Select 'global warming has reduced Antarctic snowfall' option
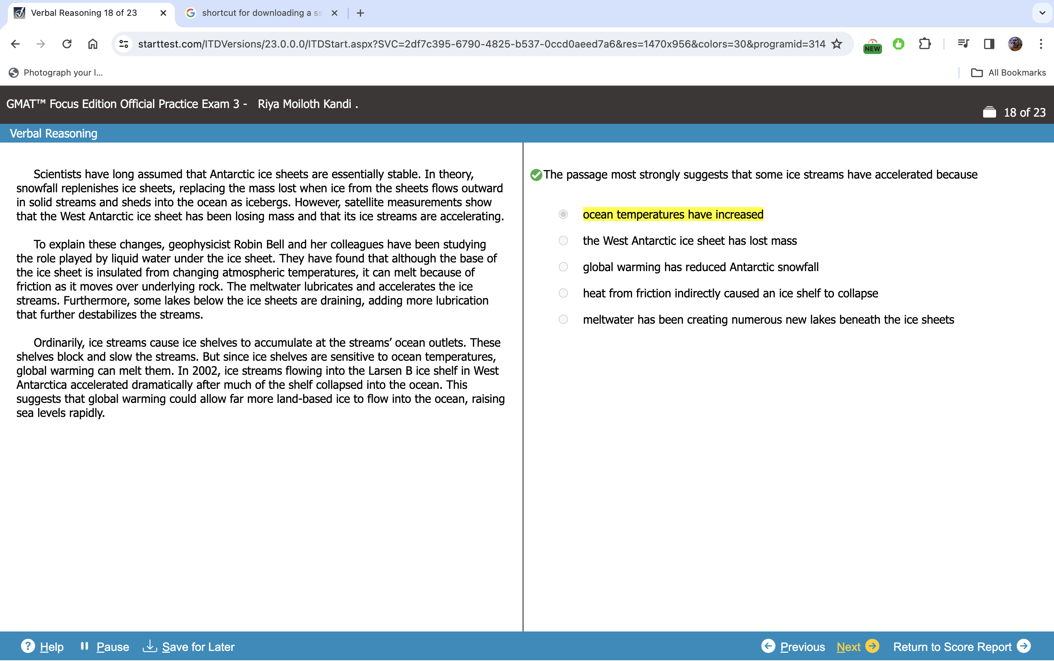This screenshot has width=1054, height=661. 563,267
